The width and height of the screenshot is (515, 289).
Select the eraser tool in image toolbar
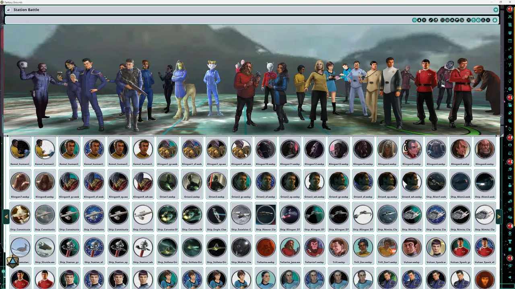coord(436,20)
